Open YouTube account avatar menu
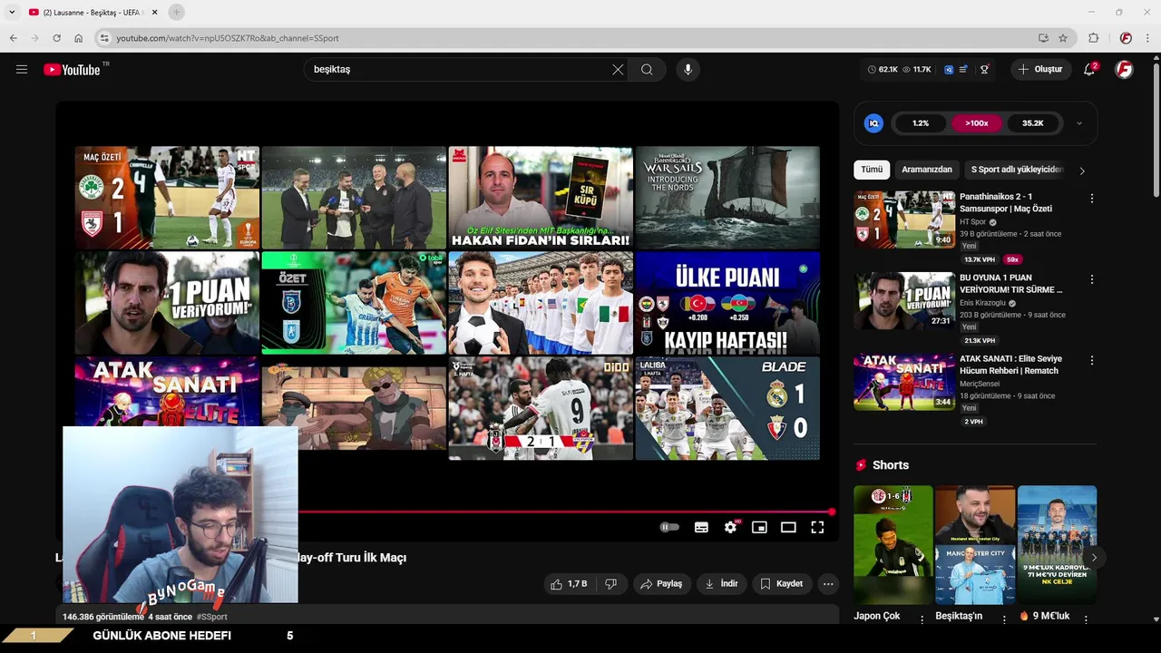 (x=1124, y=70)
